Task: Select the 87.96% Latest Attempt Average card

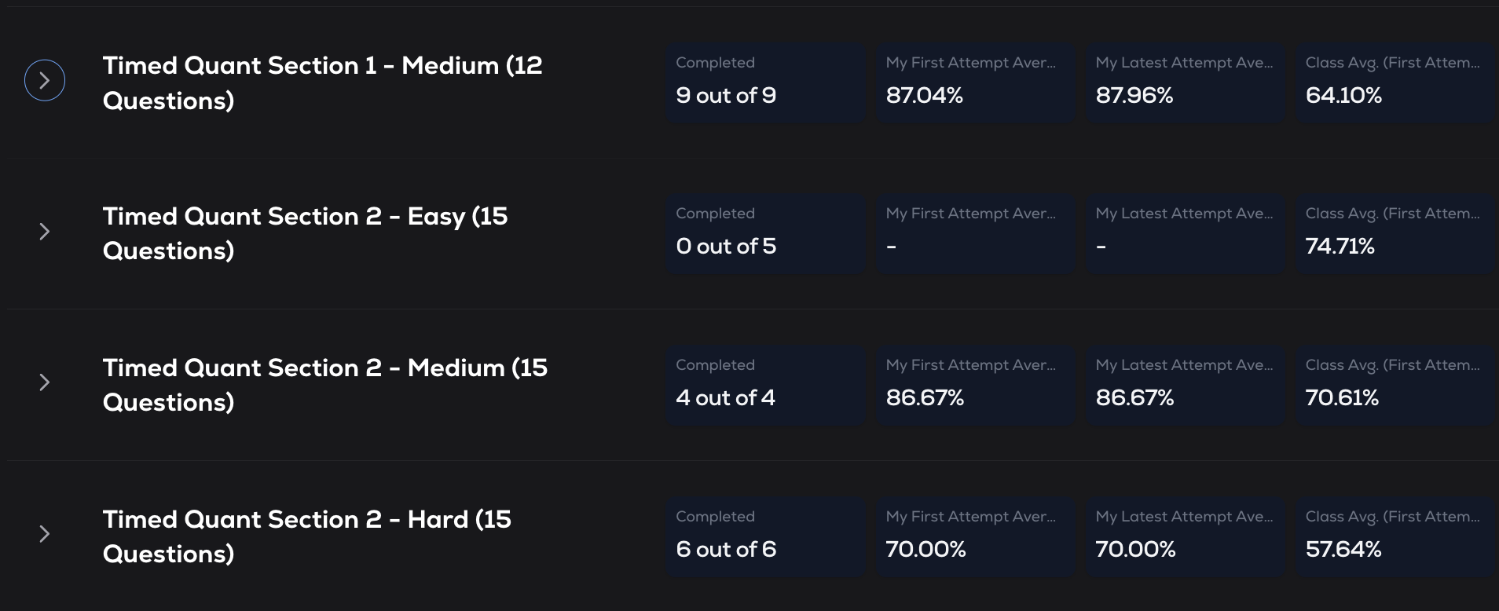Action: [x=1185, y=82]
